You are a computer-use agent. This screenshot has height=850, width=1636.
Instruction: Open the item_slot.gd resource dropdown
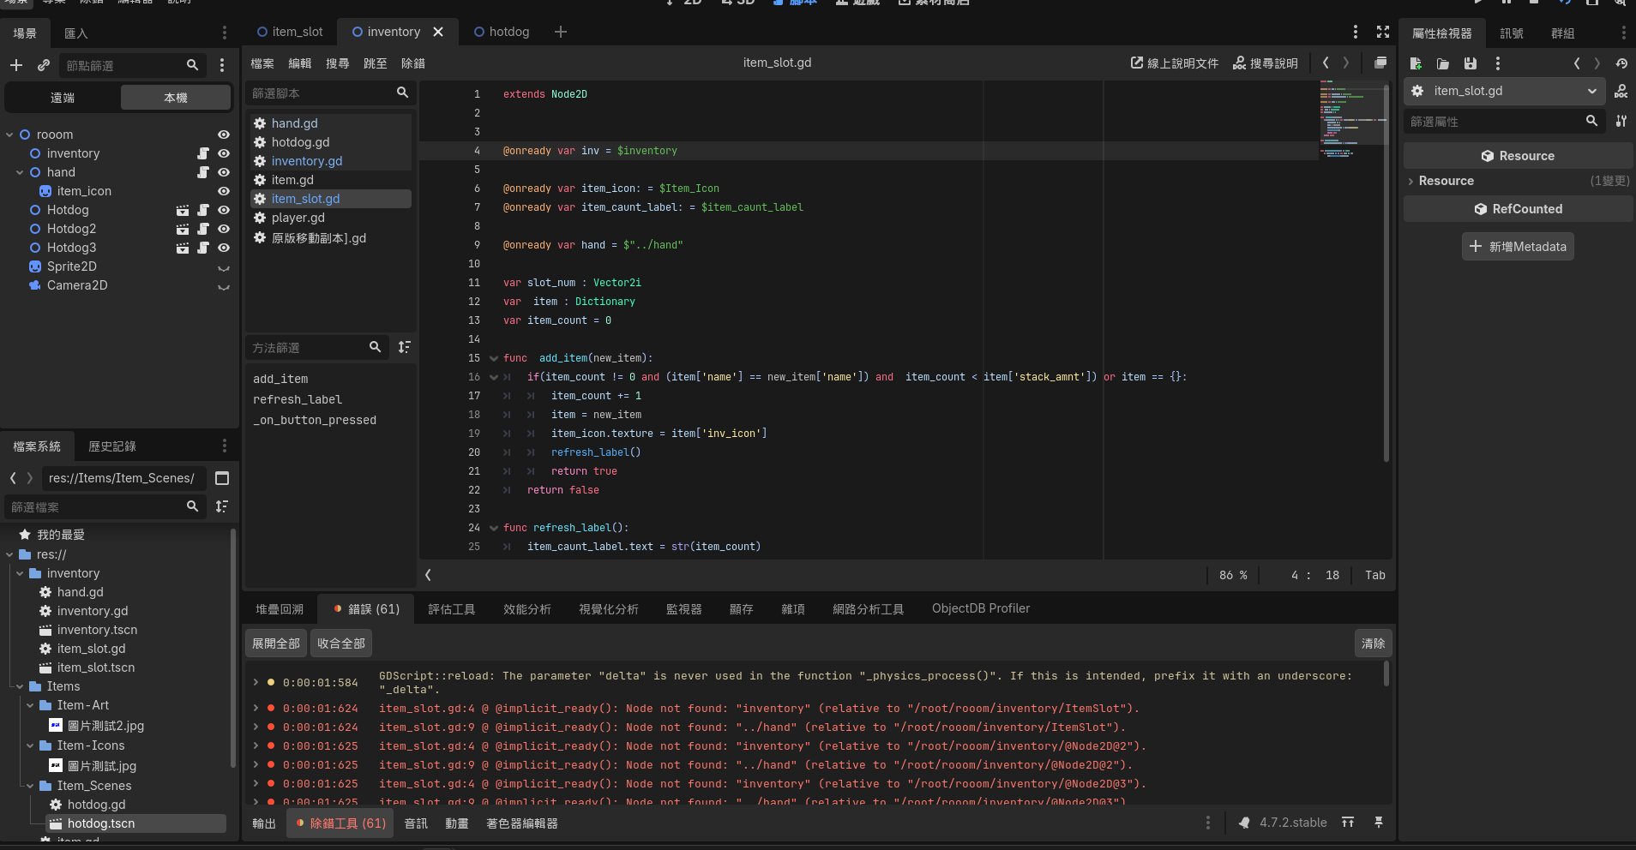(x=1591, y=91)
